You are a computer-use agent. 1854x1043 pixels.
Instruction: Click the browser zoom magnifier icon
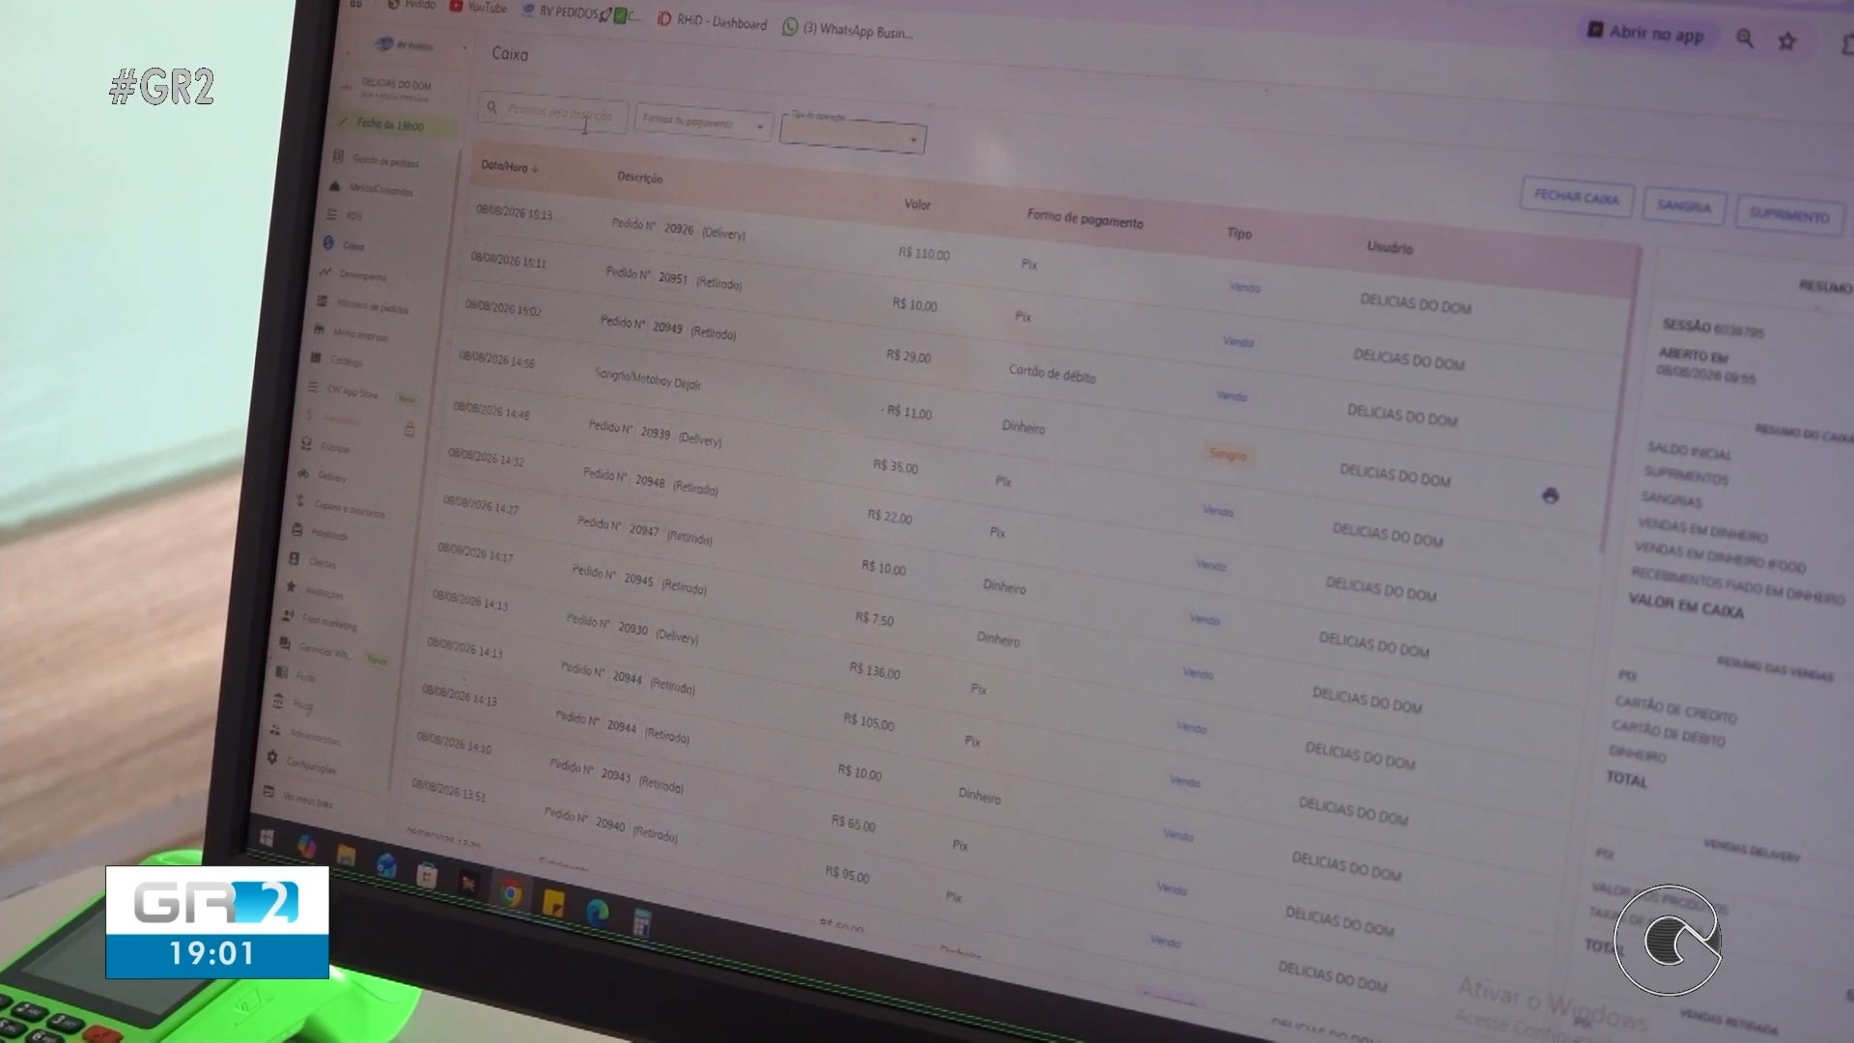click(x=1745, y=39)
